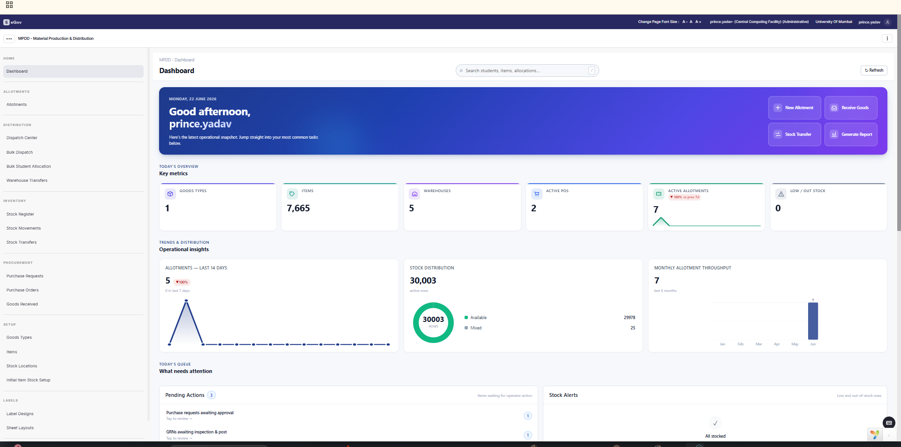Open the three-dots module menu button
Image resolution: width=901 pixels, height=447 pixels.
9,39
